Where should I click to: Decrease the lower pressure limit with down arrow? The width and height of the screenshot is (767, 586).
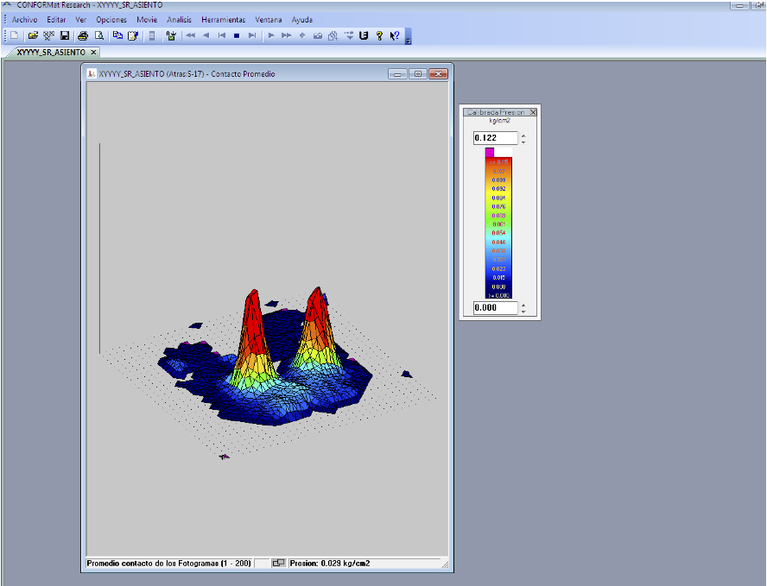click(x=523, y=312)
